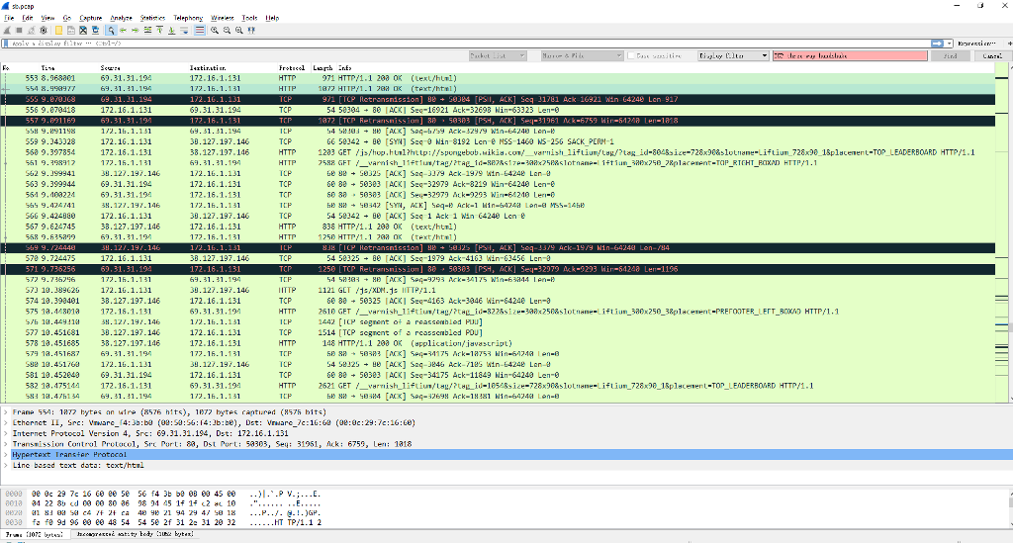1013x543 pixels.
Task: Open display filter history dropdown arrow
Action: (x=949, y=44)
